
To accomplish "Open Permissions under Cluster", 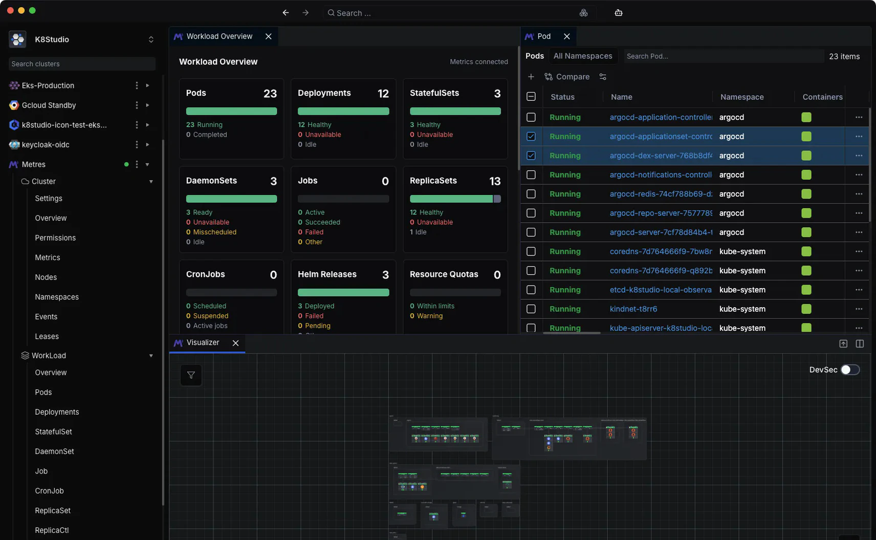I will click(55, 238).
